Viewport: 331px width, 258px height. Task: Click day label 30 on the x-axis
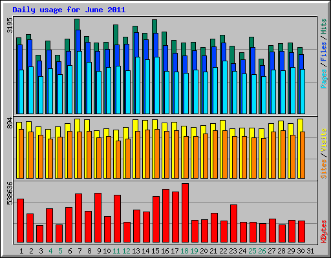pyautogui.click(x=301, y=251)
